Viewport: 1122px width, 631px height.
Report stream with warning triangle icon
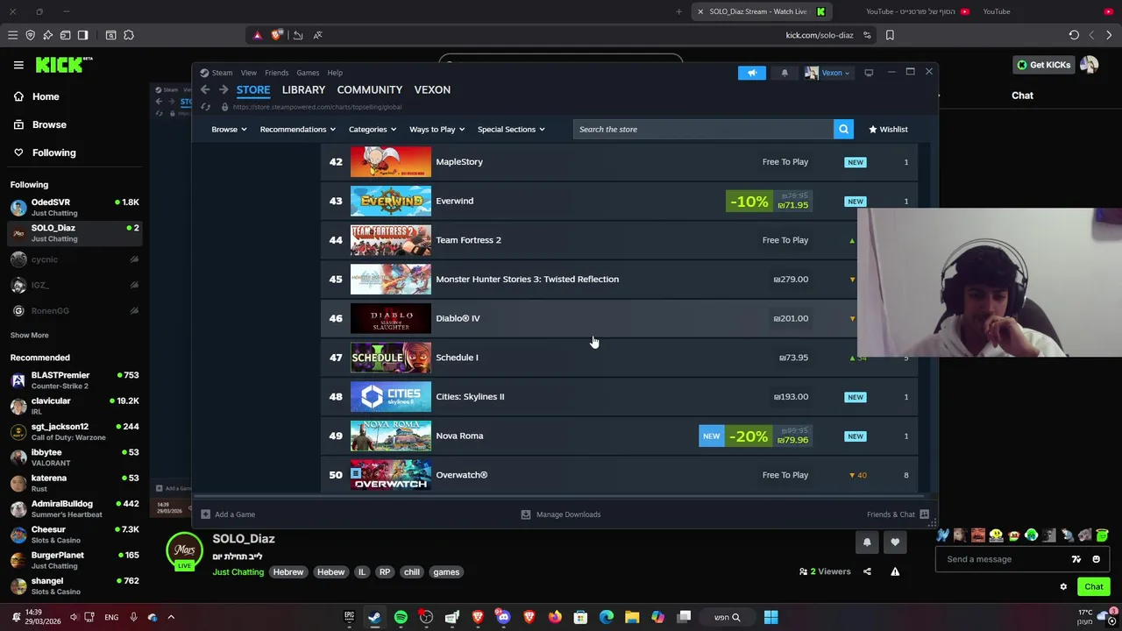(x=895, y=571)
